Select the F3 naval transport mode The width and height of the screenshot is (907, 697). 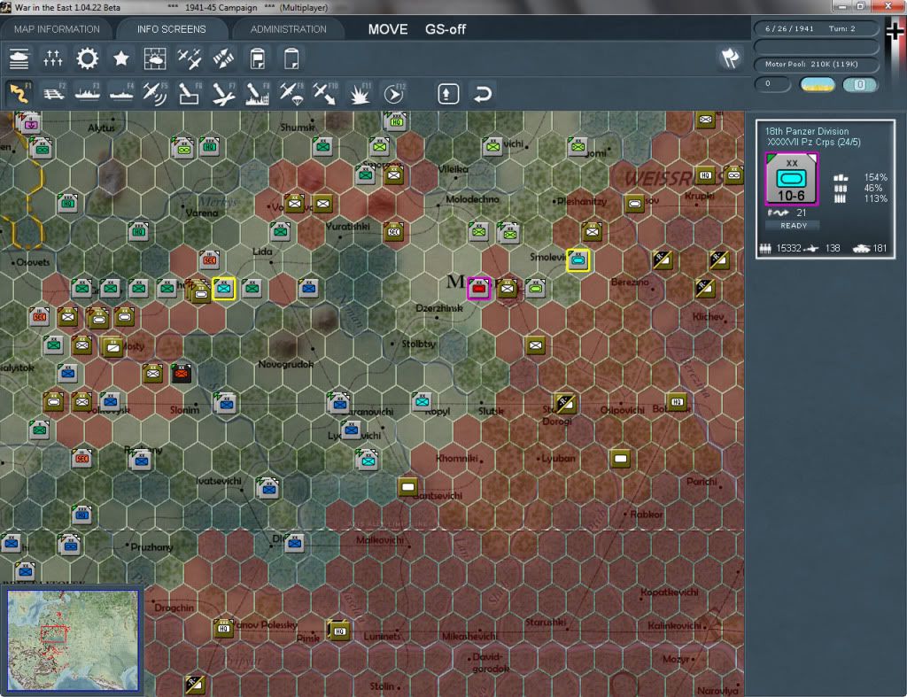(x=88, y=94)
